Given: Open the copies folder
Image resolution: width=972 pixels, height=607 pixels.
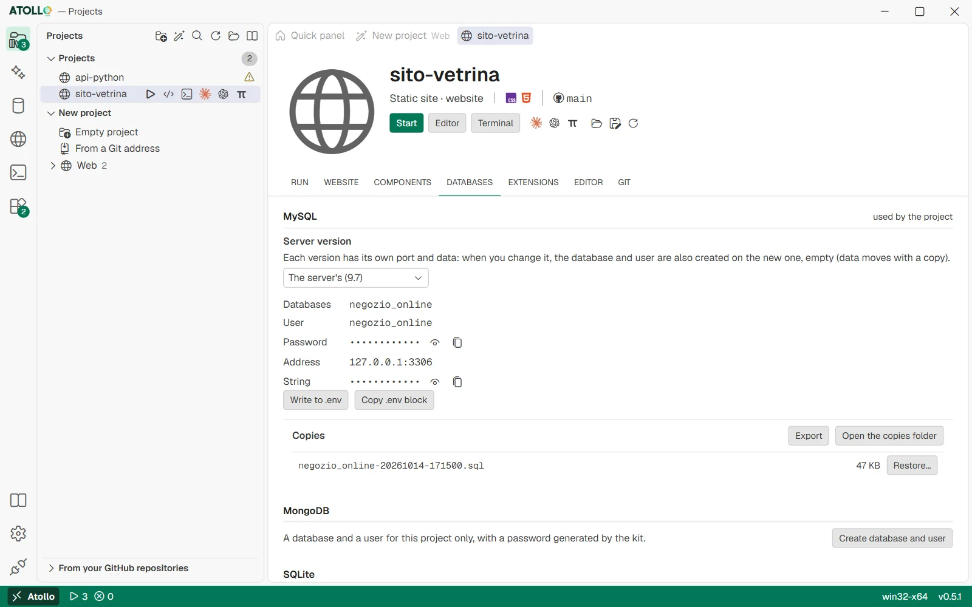Looking at the screenshot, I should (x=889, y=436).
